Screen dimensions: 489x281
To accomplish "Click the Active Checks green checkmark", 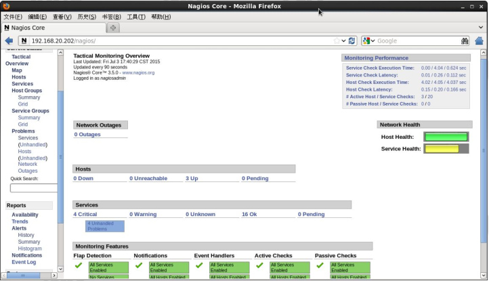I will pyautogui.click(x=259, y=265).
